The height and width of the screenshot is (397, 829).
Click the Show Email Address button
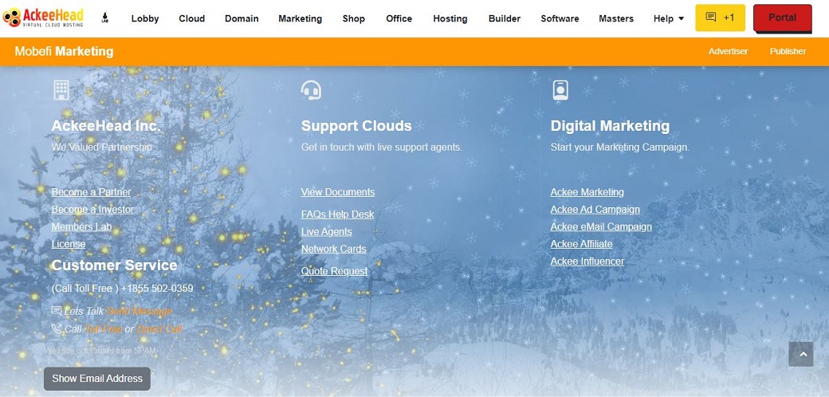97,379
